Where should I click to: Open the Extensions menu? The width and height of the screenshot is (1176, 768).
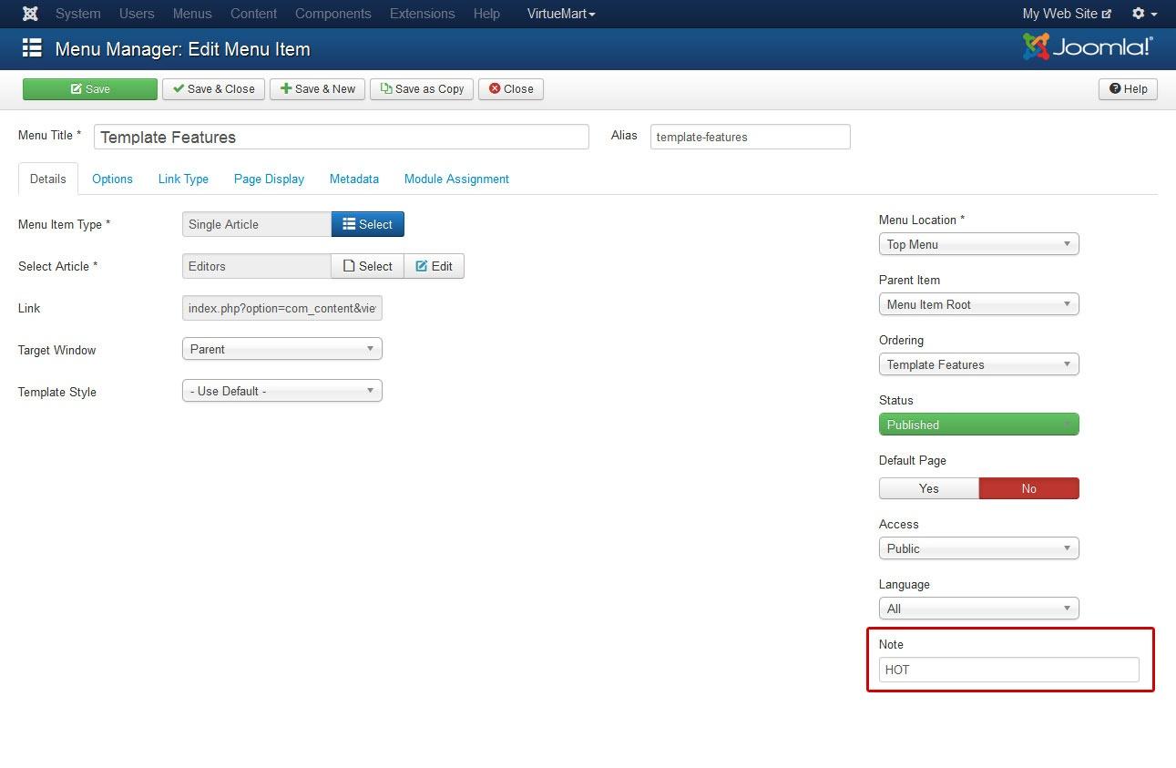click(422, 14)
